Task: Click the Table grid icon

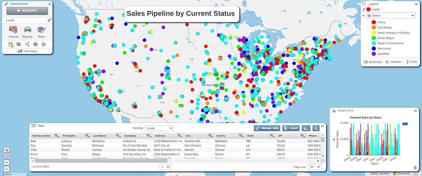Action: click(x=34, y=125)
